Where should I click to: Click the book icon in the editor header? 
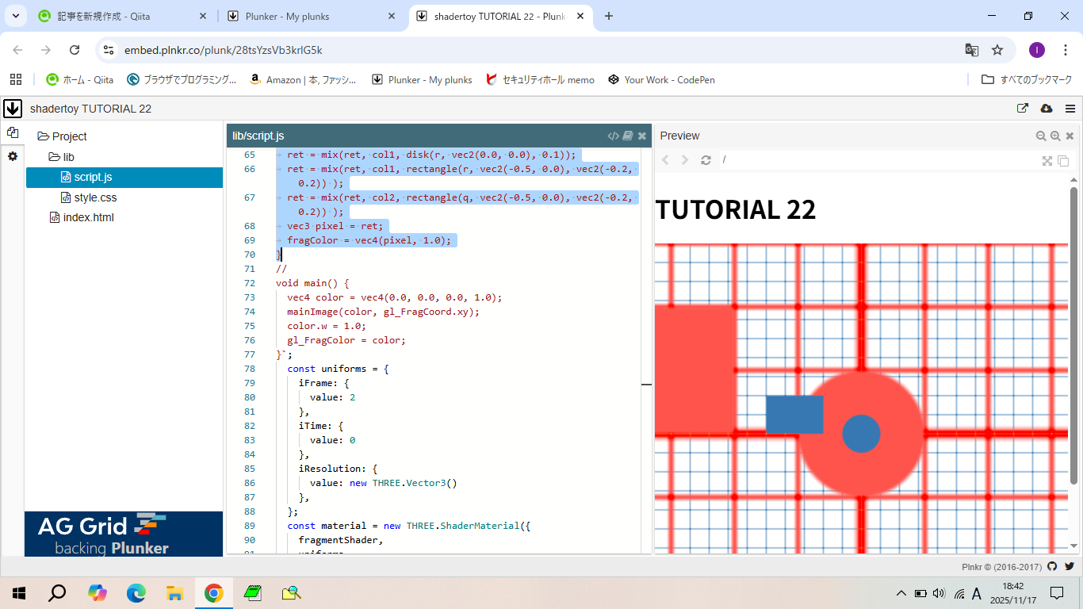627,136
